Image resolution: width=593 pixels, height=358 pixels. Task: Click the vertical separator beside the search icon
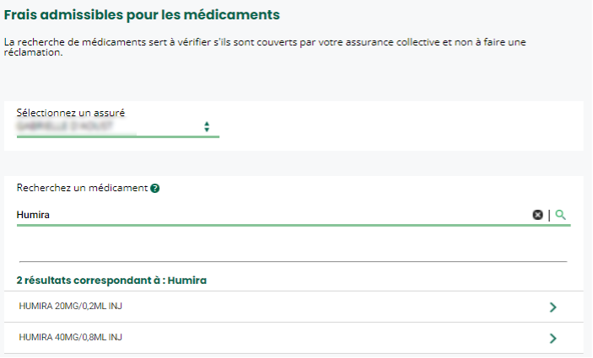pyautogui.click(x=549, y=215)
